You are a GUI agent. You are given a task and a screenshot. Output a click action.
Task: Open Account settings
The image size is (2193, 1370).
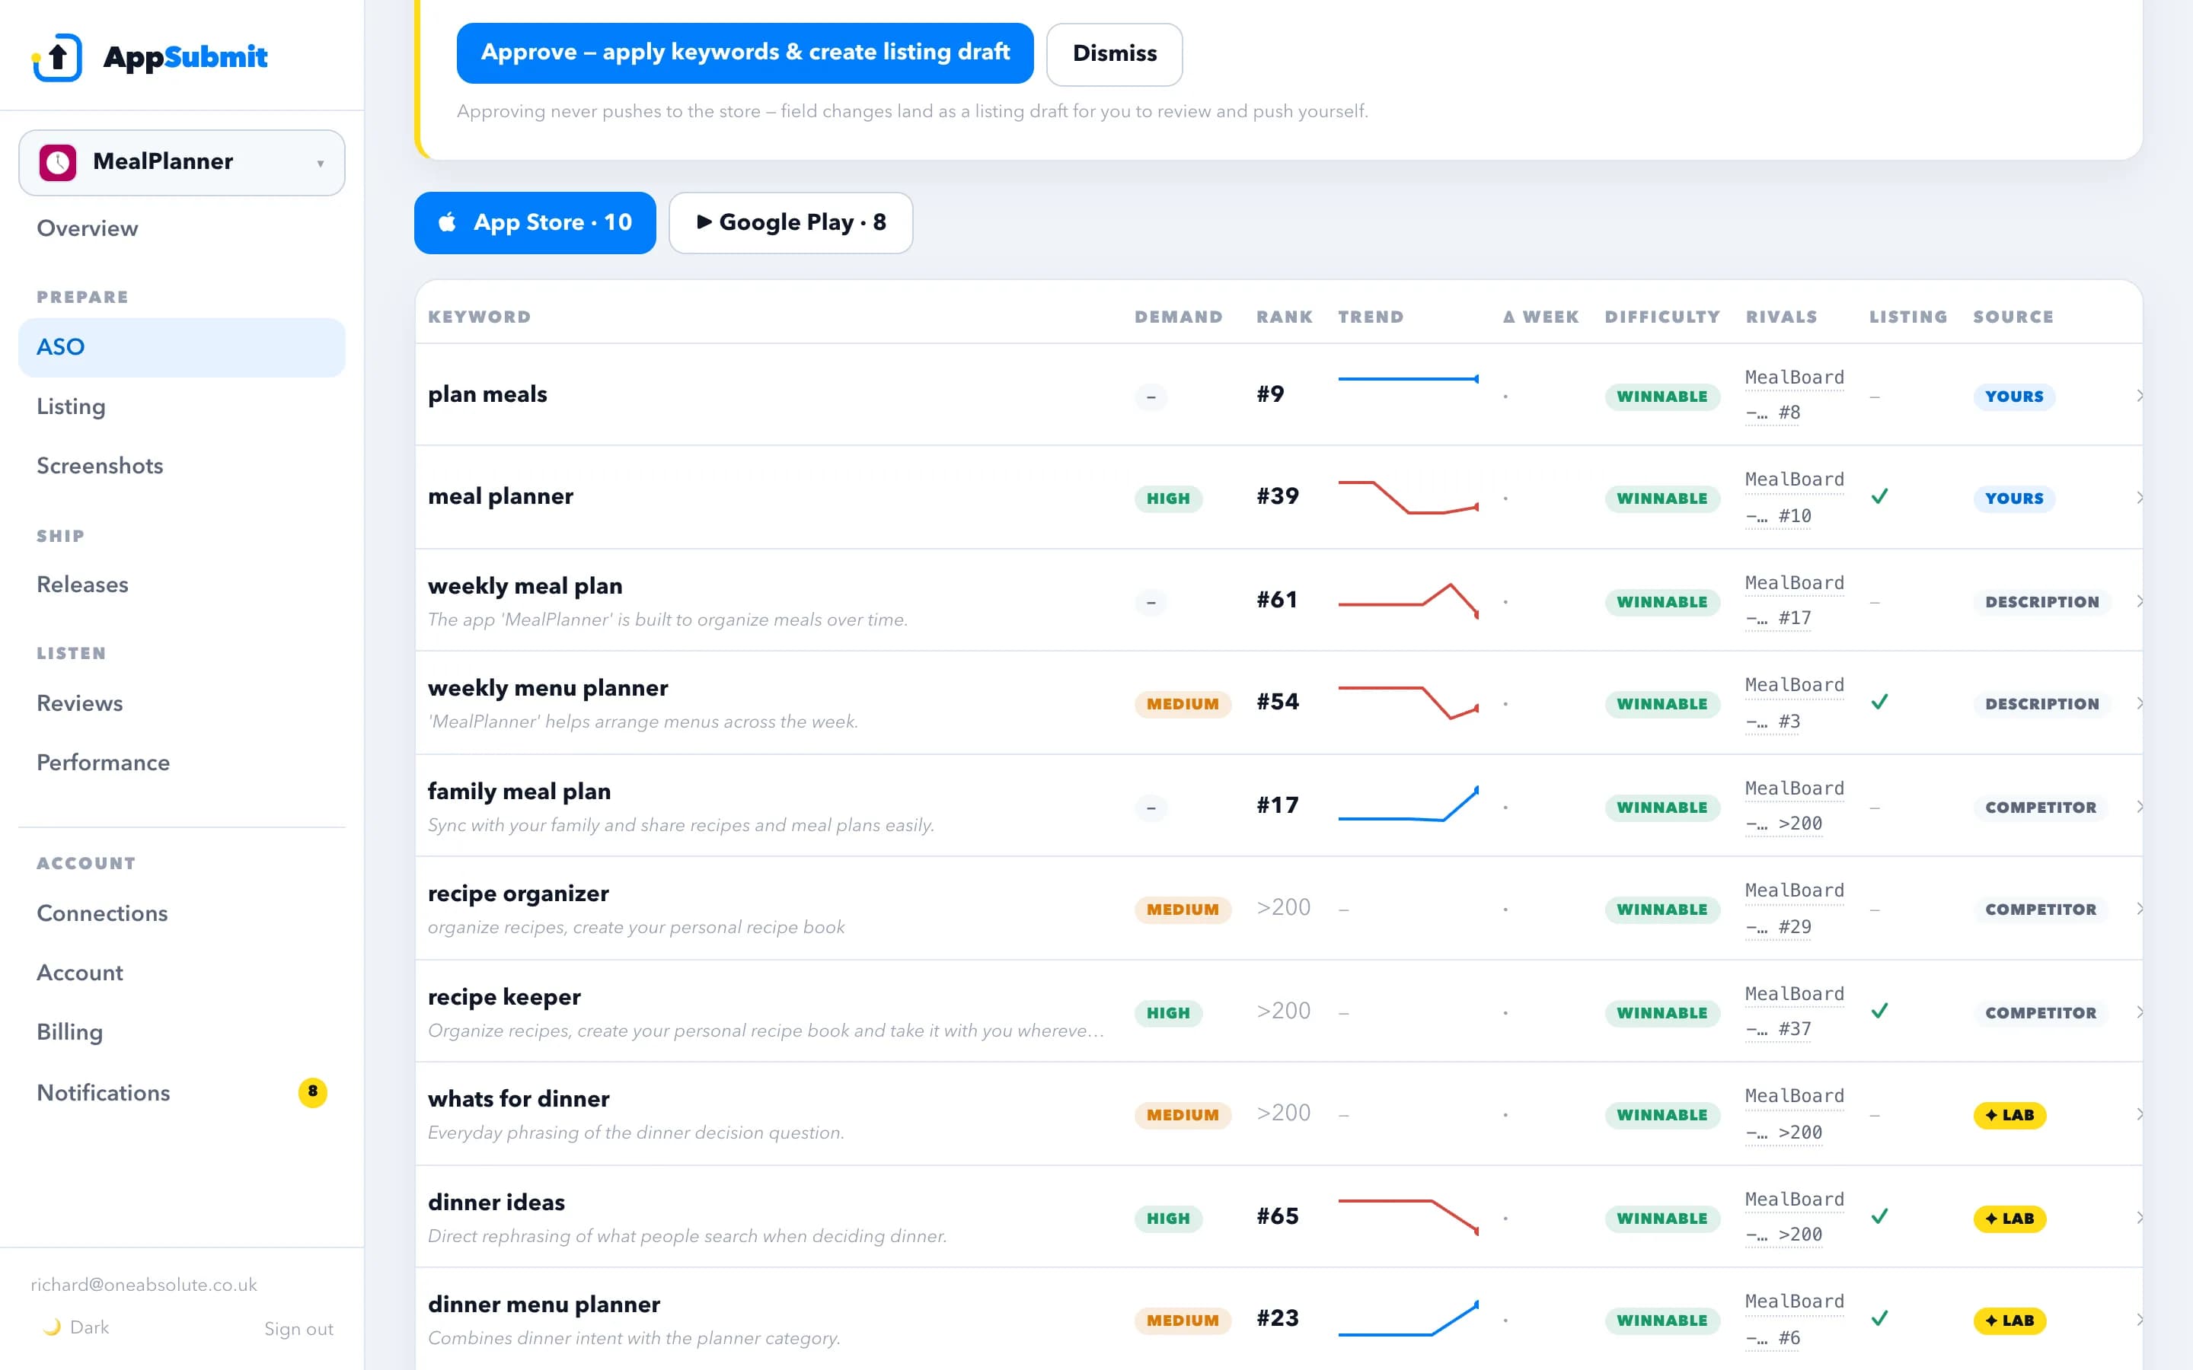181,972
